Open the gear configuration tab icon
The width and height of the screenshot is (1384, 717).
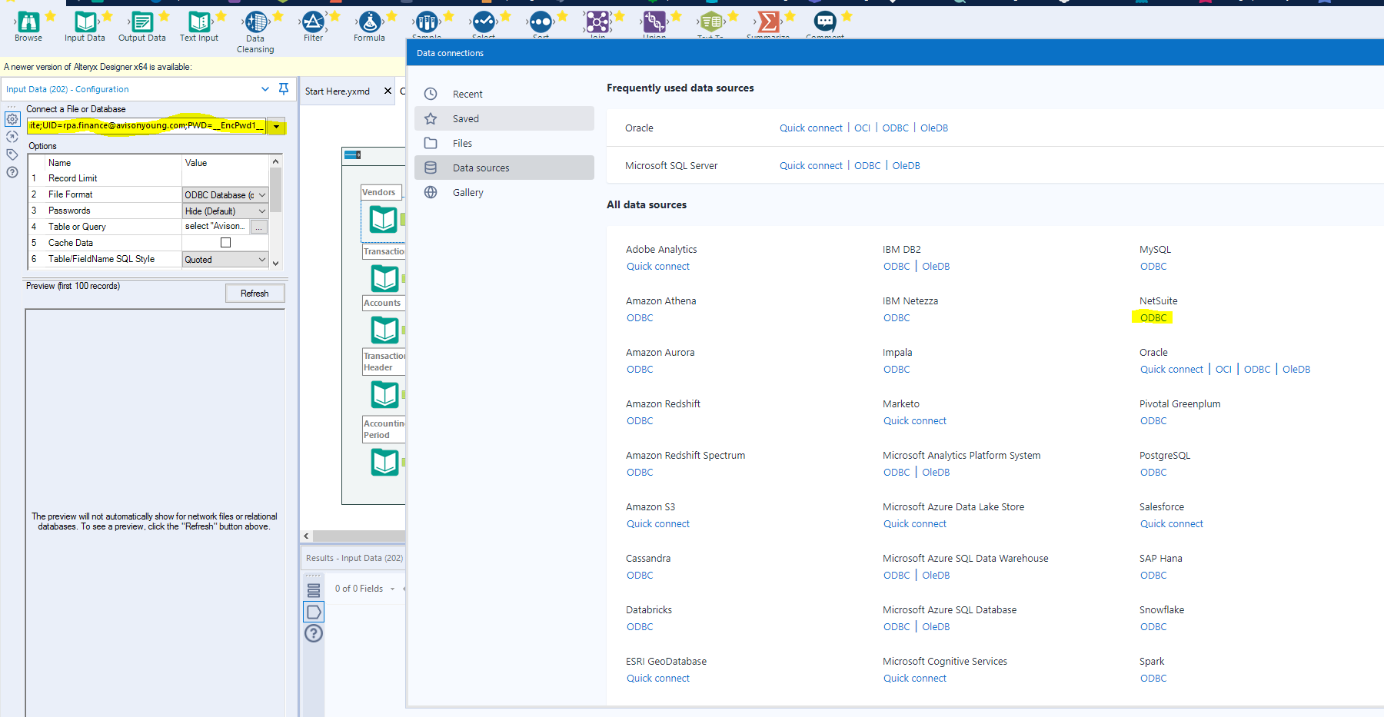click(x=12, y=119)
